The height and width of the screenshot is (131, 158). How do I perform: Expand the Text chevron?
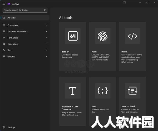coord(46,50)
